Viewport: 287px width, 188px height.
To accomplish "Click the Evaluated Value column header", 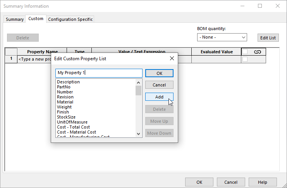I will 217,52.
